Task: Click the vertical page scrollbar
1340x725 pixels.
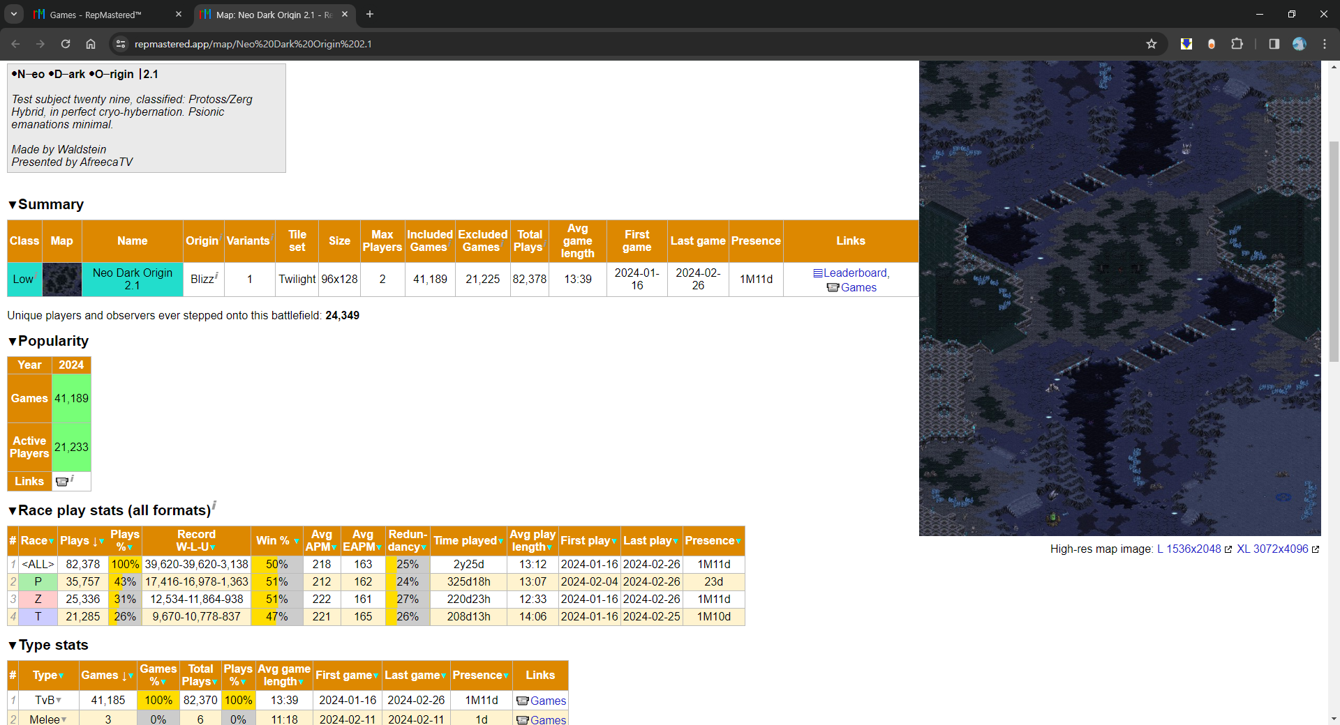Action: [x=1334, y=251]
